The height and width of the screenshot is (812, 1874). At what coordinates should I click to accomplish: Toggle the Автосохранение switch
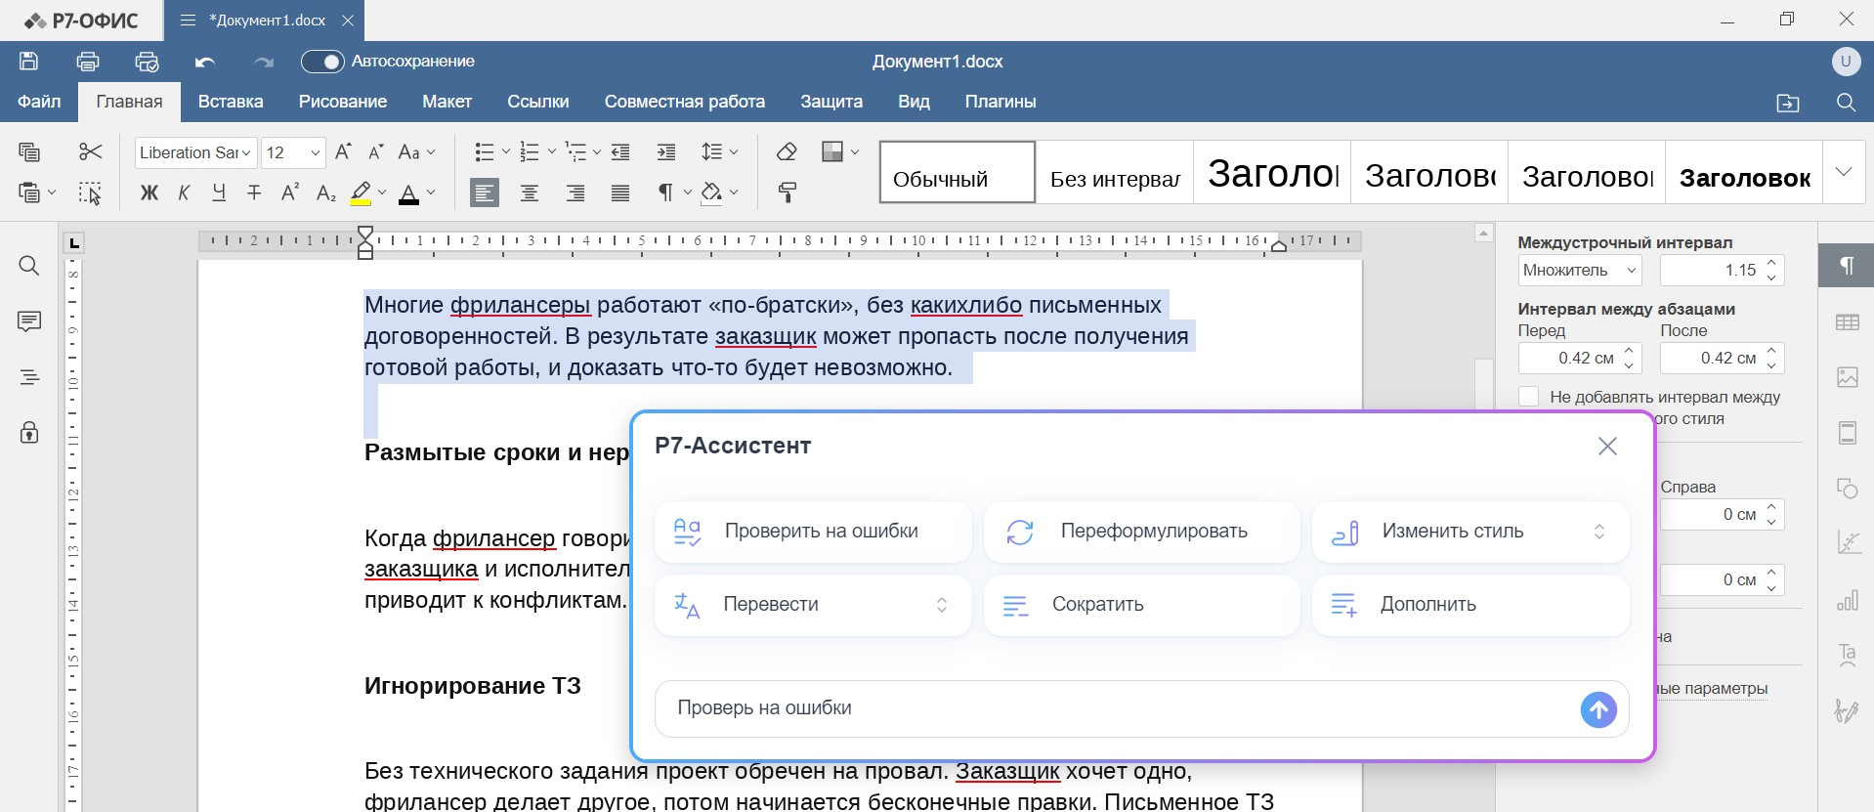point(322,62)
